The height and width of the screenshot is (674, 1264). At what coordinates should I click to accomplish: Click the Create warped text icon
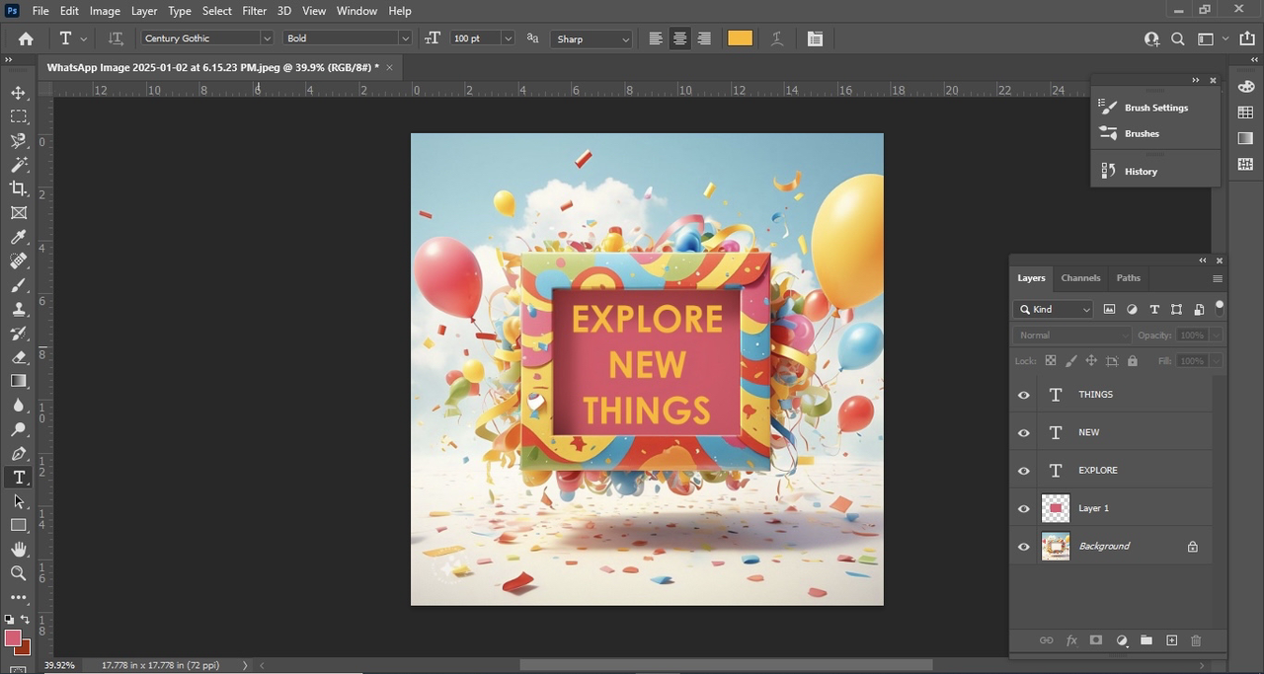click(x=777, y=38)
